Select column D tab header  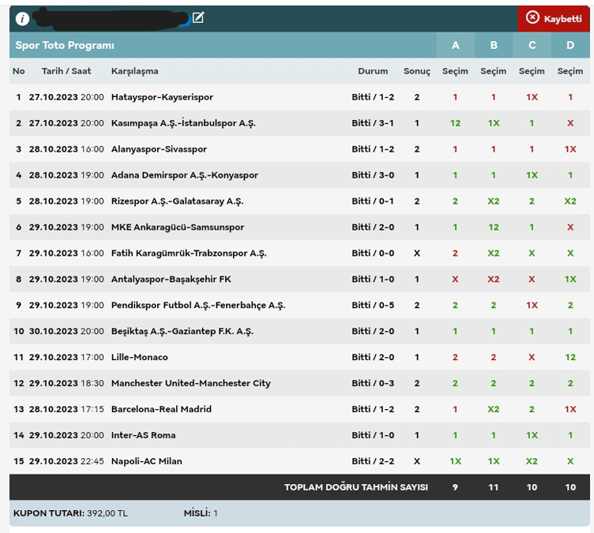[570, 45]
